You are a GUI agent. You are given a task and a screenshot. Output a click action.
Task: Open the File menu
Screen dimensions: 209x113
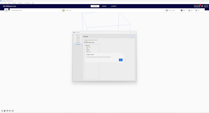(2, 3)
